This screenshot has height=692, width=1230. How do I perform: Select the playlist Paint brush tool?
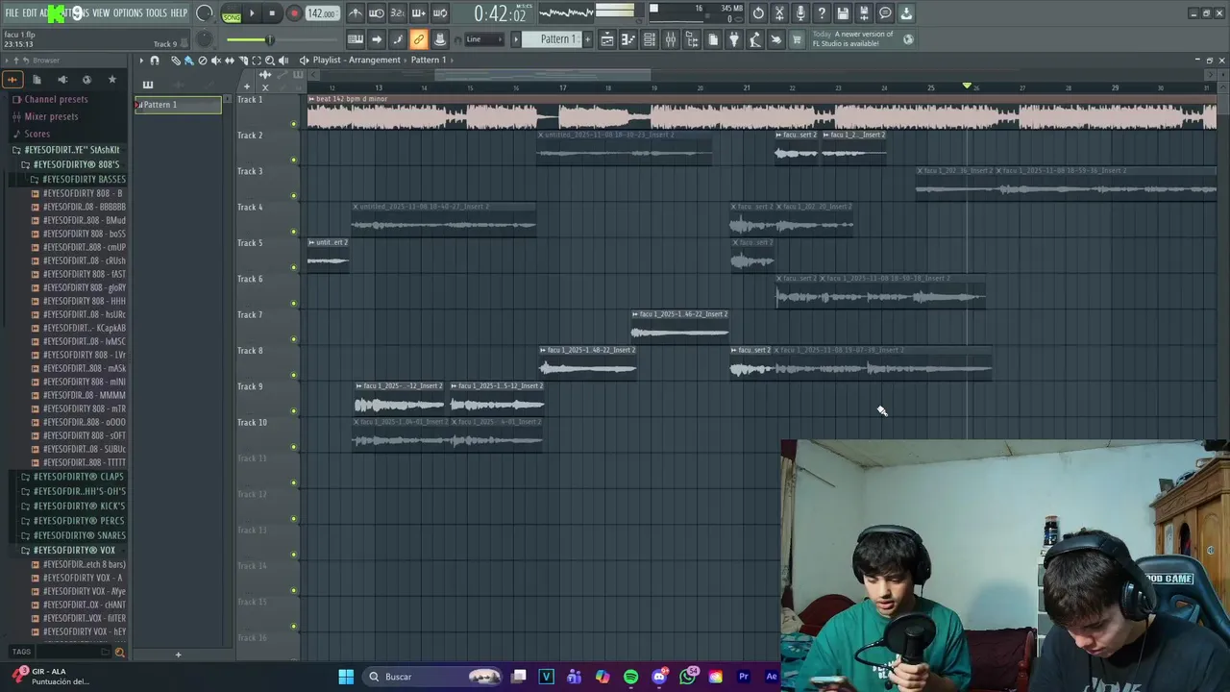(188, 60)
